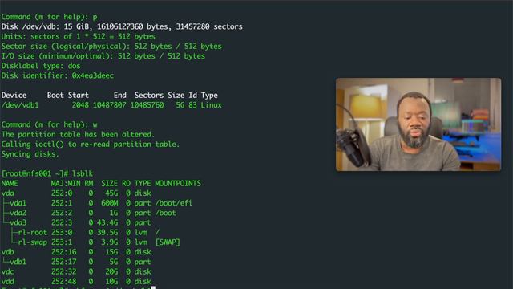Click the [SWAP] mountpoint text

168,242
